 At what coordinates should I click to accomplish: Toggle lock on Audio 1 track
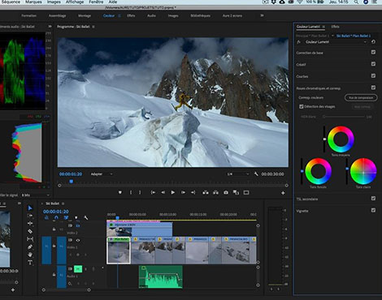point(54,275)
